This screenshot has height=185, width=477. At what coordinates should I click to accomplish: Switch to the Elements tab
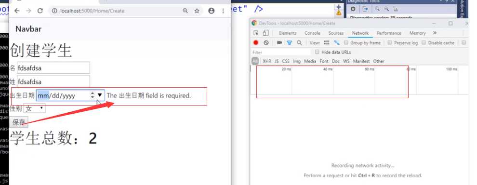pos(288,33)
